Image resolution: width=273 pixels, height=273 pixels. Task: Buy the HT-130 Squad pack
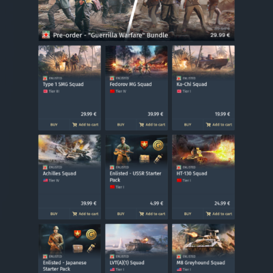click(x=188, y=214)
